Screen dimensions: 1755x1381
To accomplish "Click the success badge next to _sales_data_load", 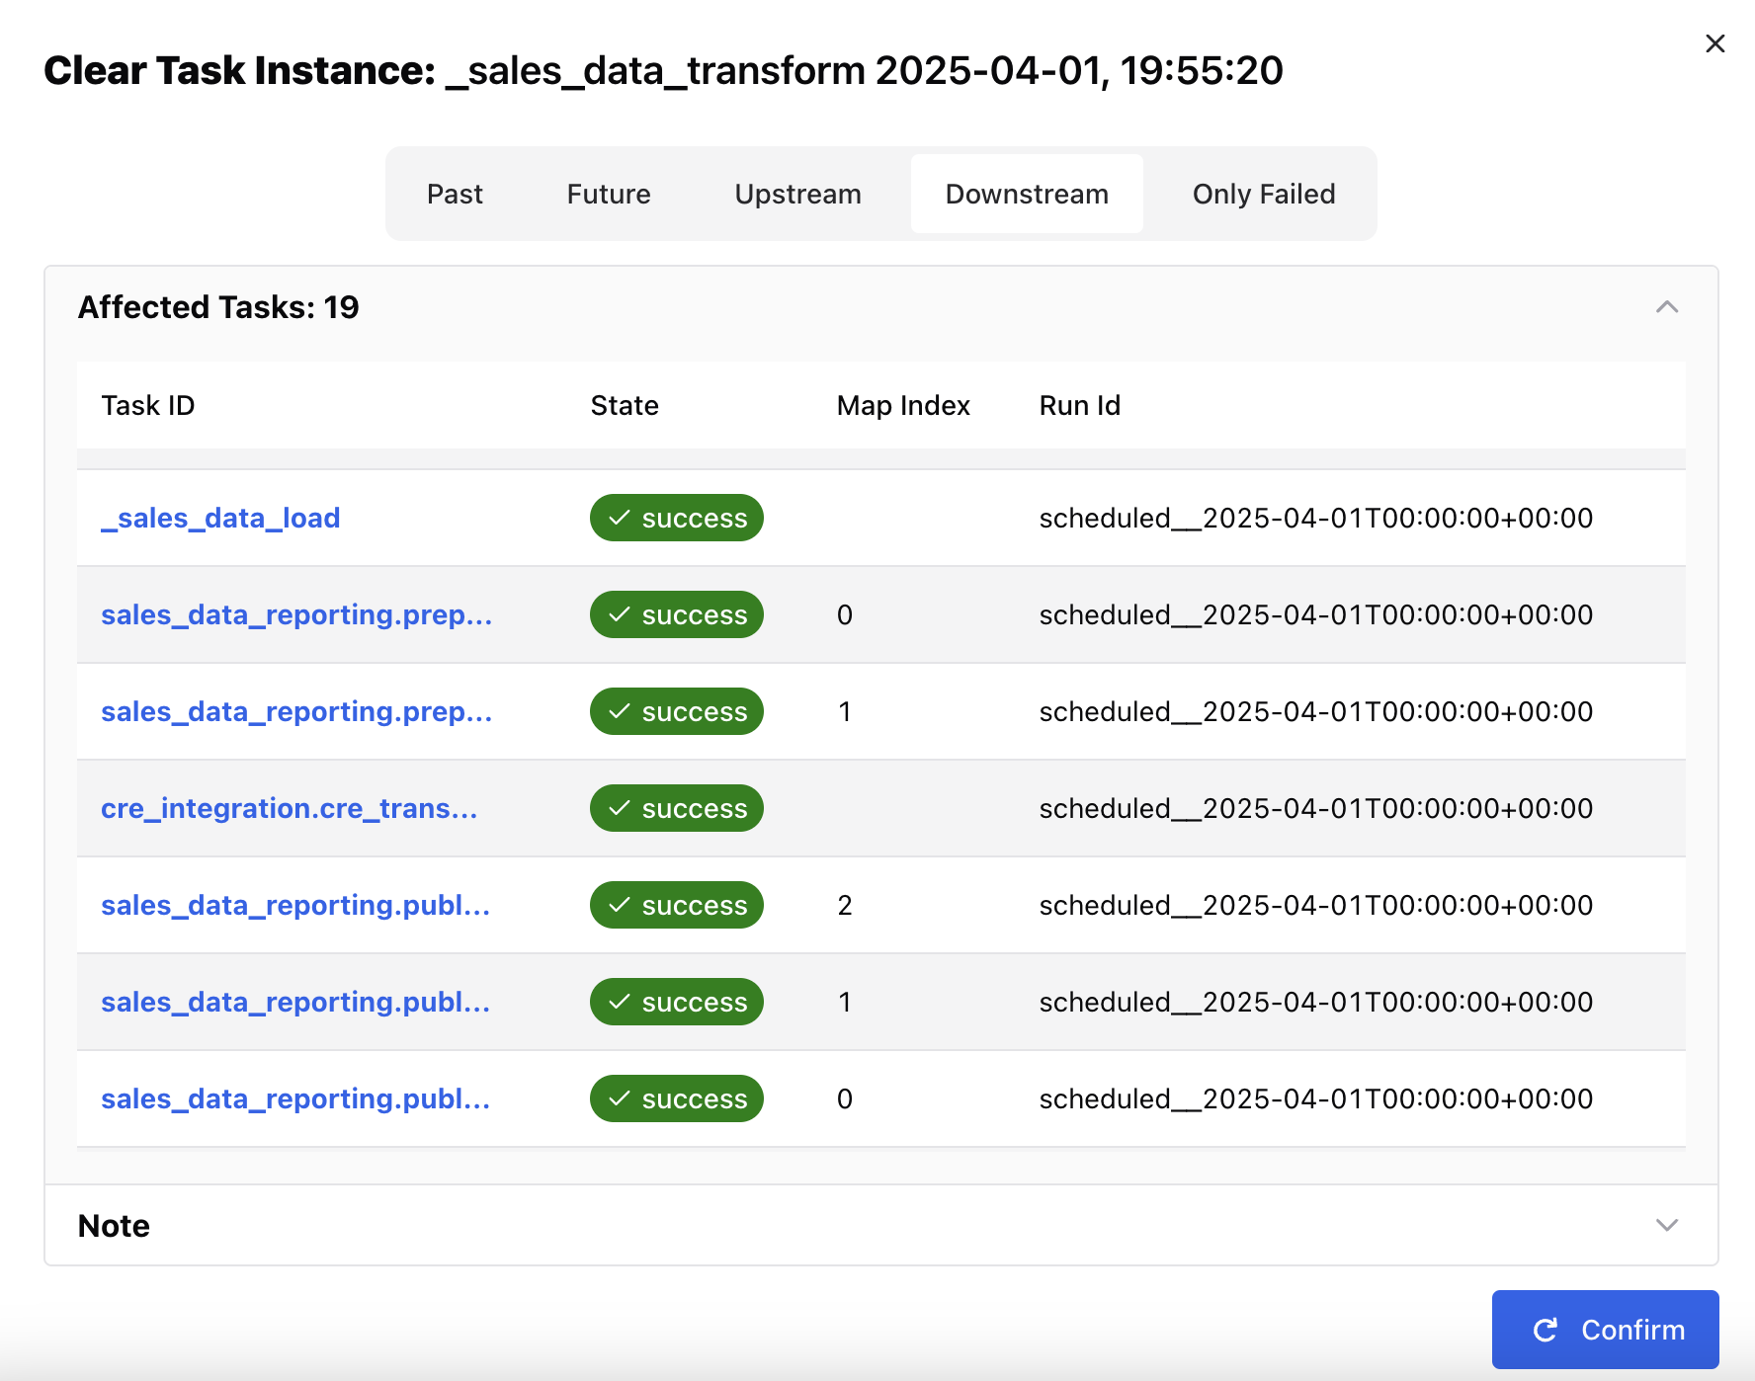I will pos(676,517).
